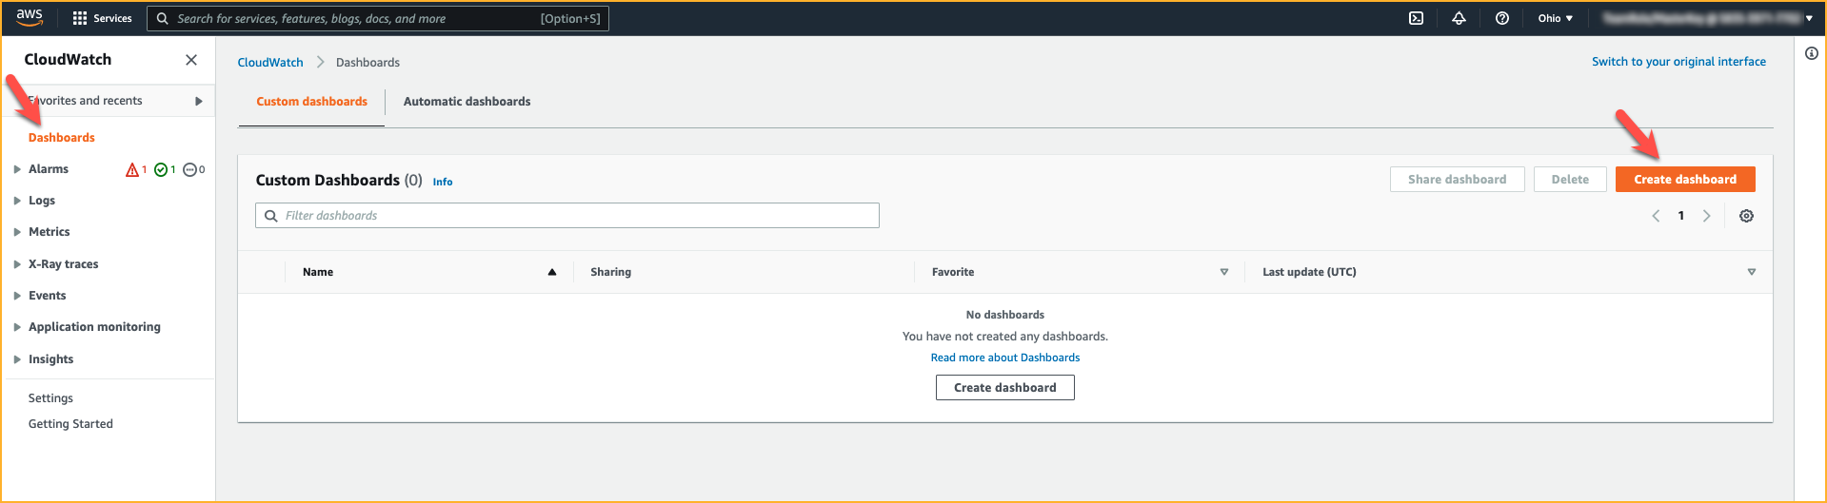Open Dashboards in the sidebar

coord(62,138)
